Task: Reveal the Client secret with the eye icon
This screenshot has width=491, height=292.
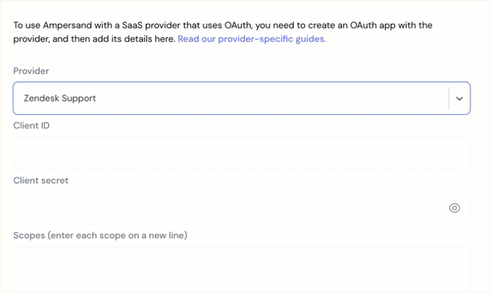Action: click(454, 208)
